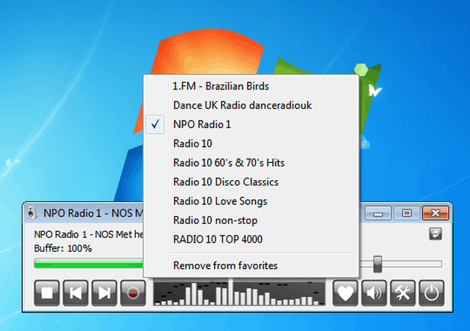The height and width of the screenshot is (331, 470).
Task: Click the speaker volume icon button
Action: click(x=374, y=293)
